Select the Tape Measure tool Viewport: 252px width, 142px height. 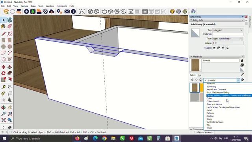(x=4, y=87)
